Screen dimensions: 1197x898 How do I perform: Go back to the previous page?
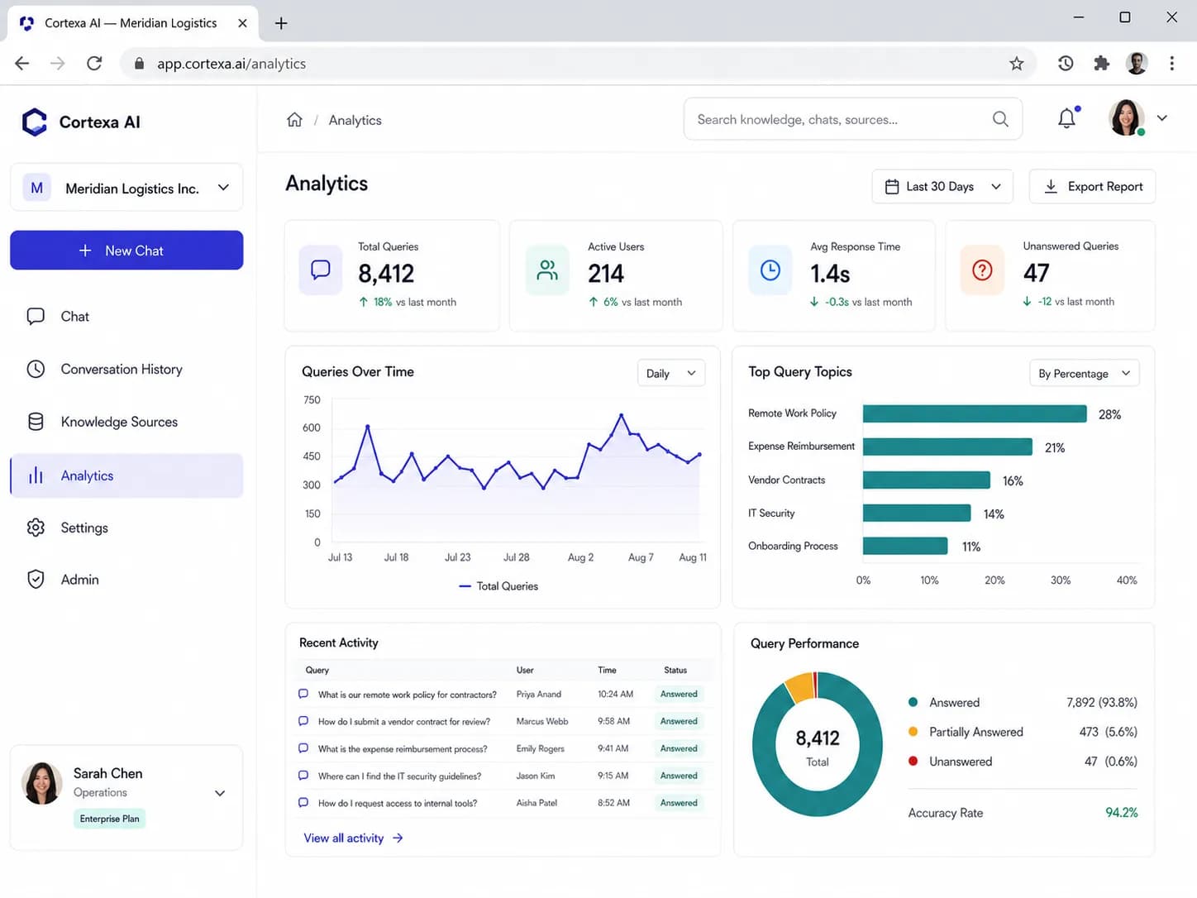coord(22,64)
